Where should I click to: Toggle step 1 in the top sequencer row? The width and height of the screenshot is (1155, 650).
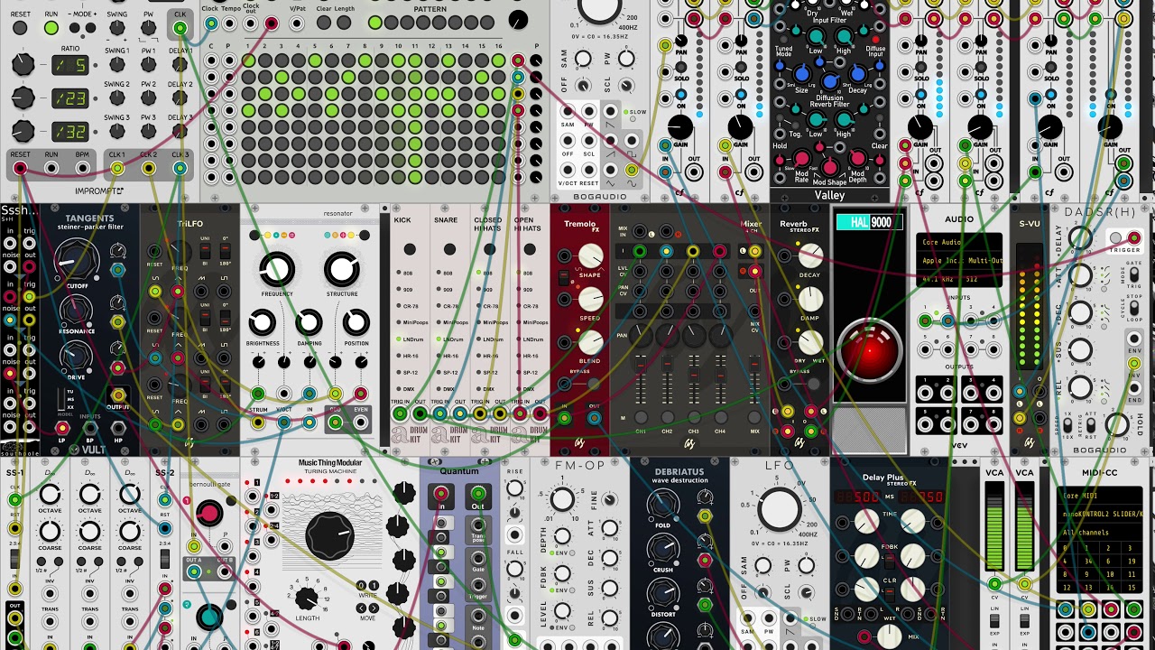(x=248, y=61)
